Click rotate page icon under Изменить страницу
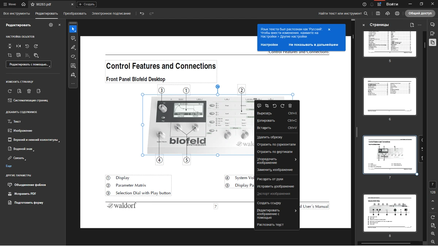The width and height of the screenshot is (438, 246). click(x=10, y=91)
